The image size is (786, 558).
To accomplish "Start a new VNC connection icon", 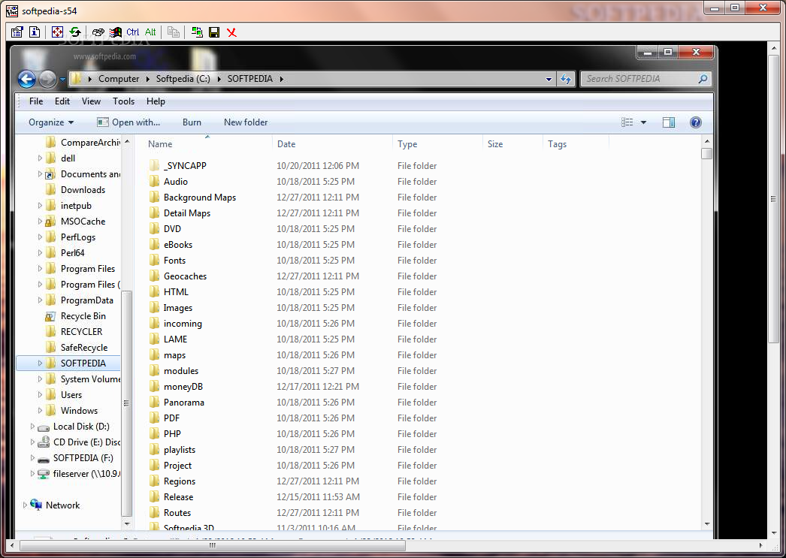I will (197, 32).
